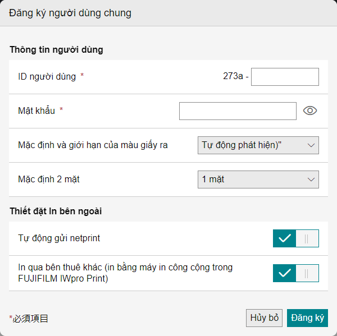Screen dimensions: 337x336
Task: Click the Đăng ký button
Action: (307, 318)
